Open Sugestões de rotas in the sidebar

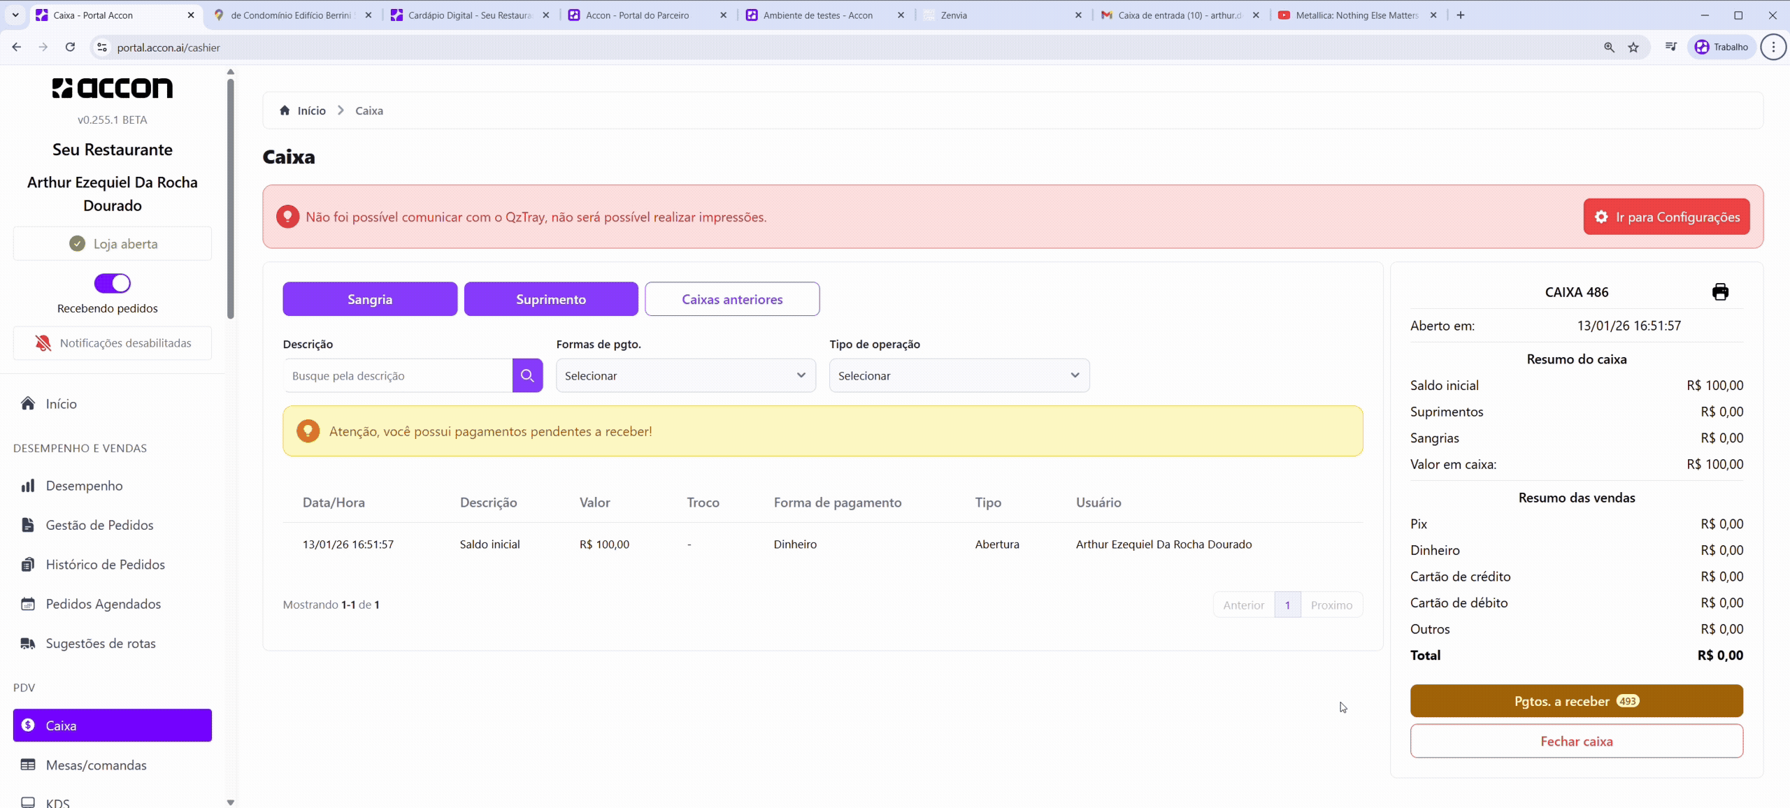click(101, 643)
